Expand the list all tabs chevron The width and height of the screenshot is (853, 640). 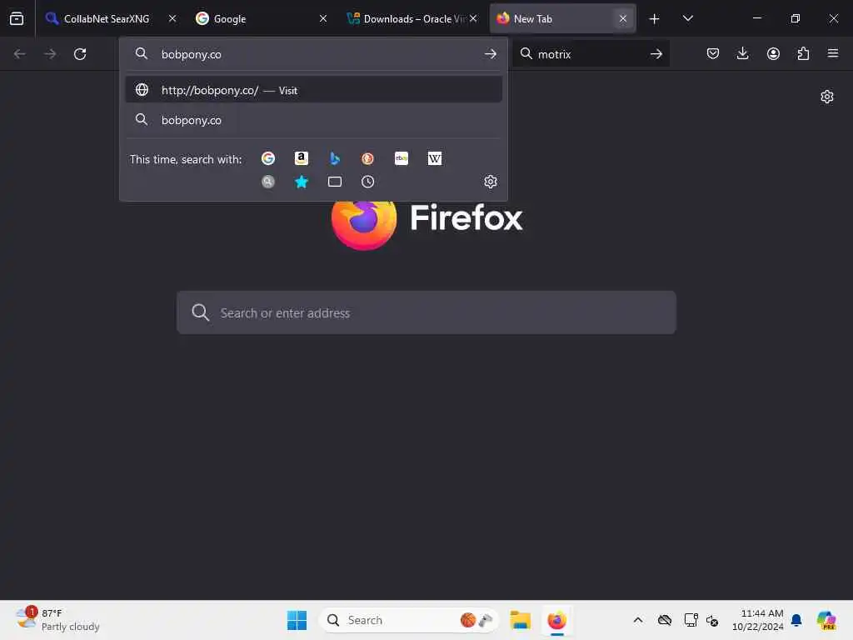click(x=687, y=18)
